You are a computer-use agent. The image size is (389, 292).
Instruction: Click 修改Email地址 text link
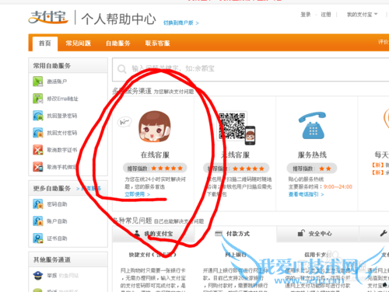[62, 99]
